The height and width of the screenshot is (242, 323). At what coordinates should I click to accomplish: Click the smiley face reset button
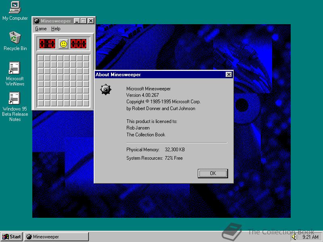[x=63, y=44]
